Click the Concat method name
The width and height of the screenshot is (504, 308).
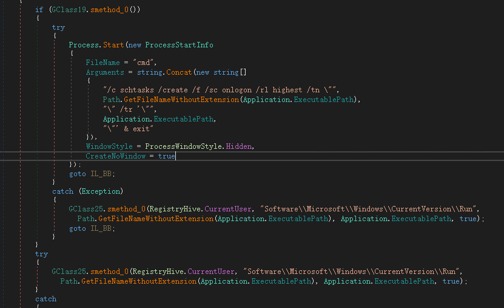tap(179, 72)
